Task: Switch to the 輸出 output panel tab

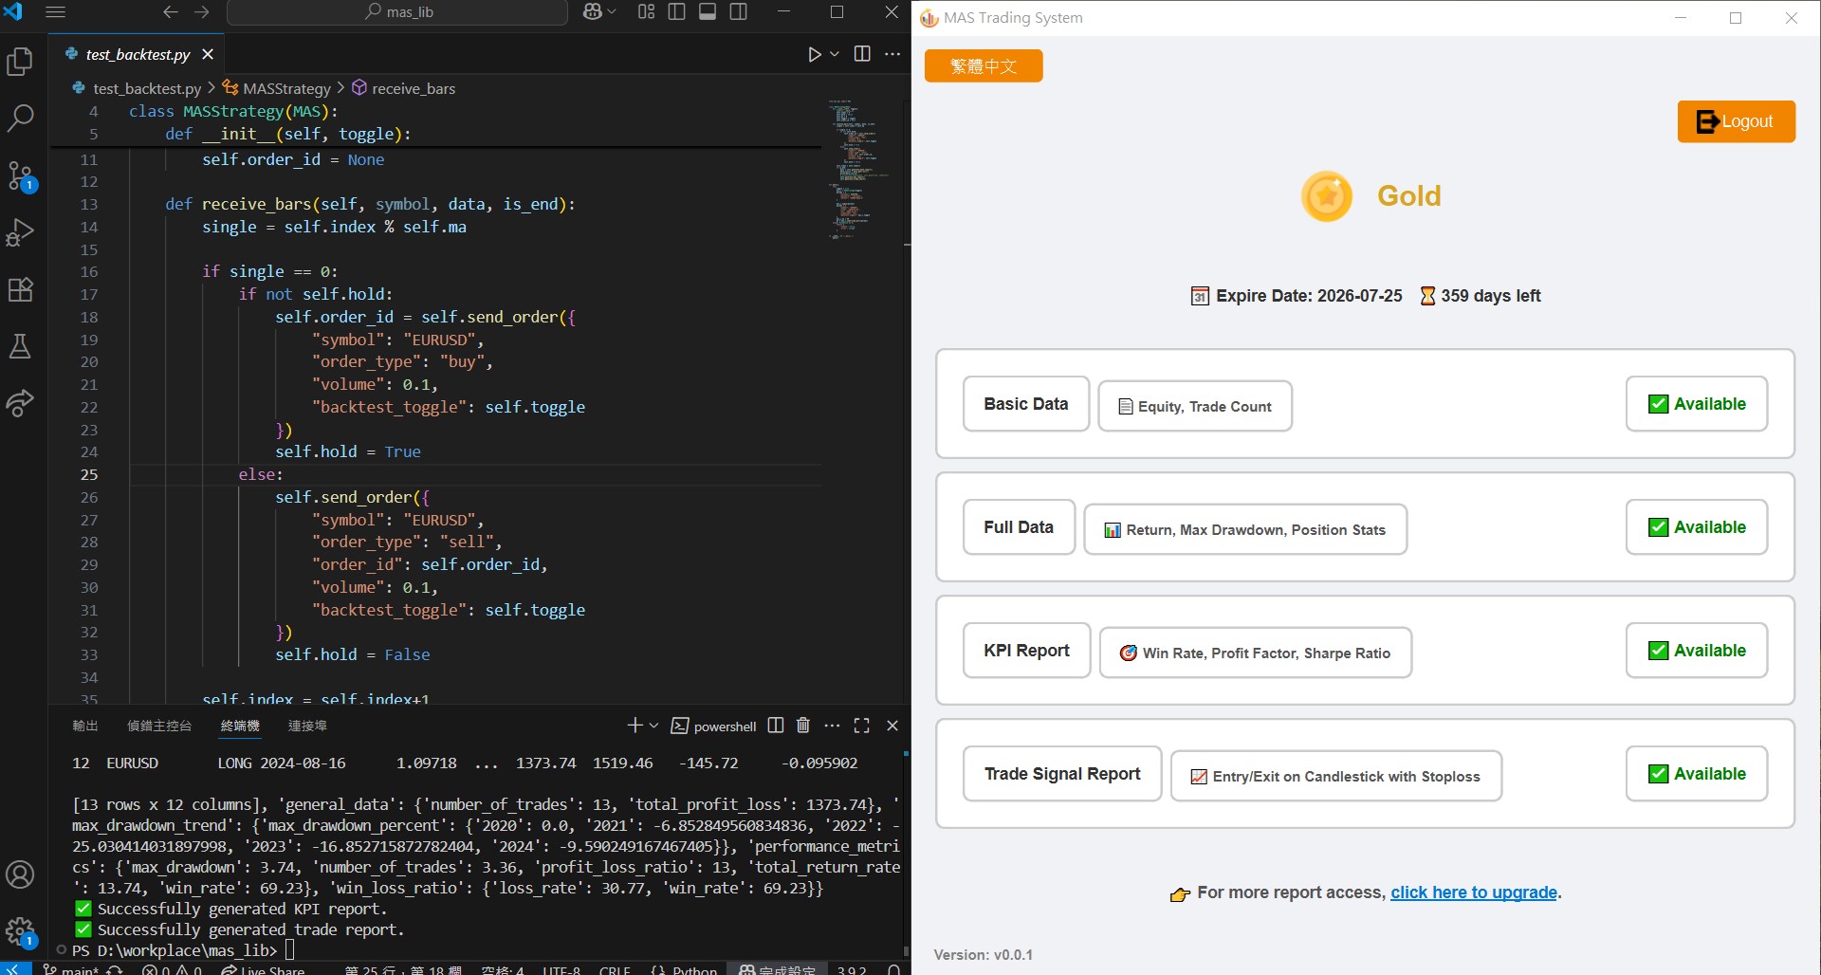Action: point(85,726)
